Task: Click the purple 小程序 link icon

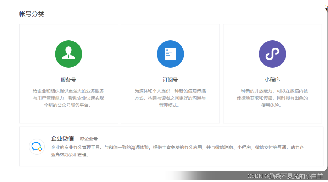Action: click(272, 54)
